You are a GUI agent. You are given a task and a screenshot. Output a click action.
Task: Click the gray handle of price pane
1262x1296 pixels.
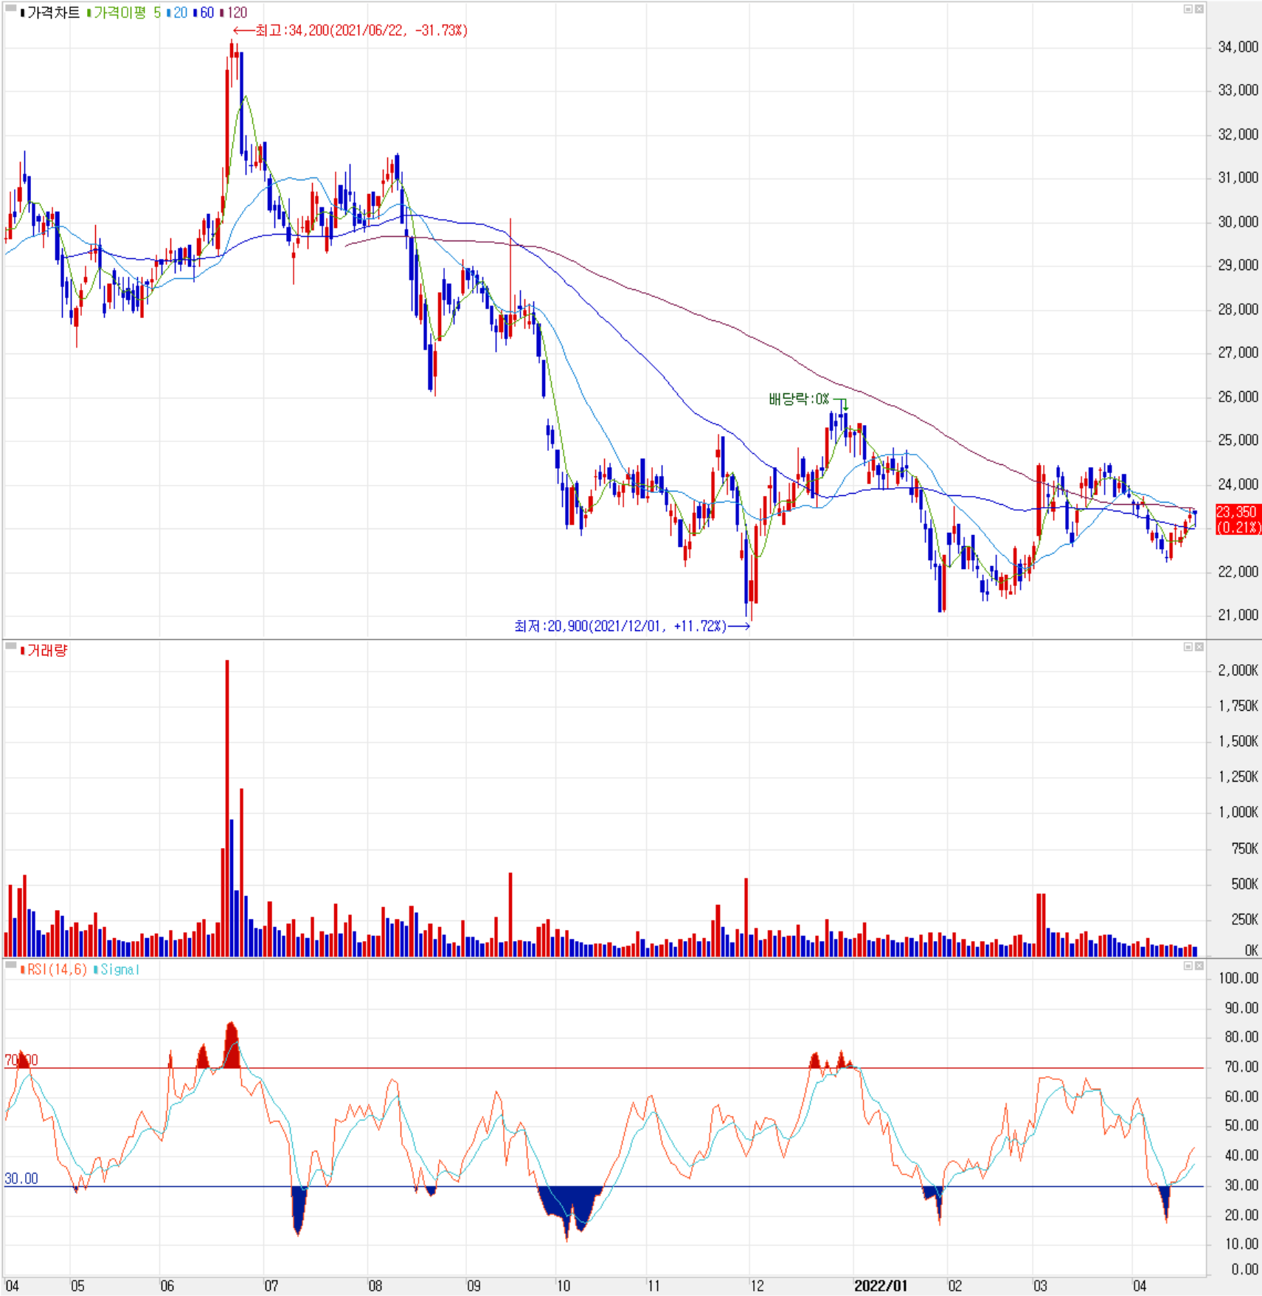pos(11,8)
